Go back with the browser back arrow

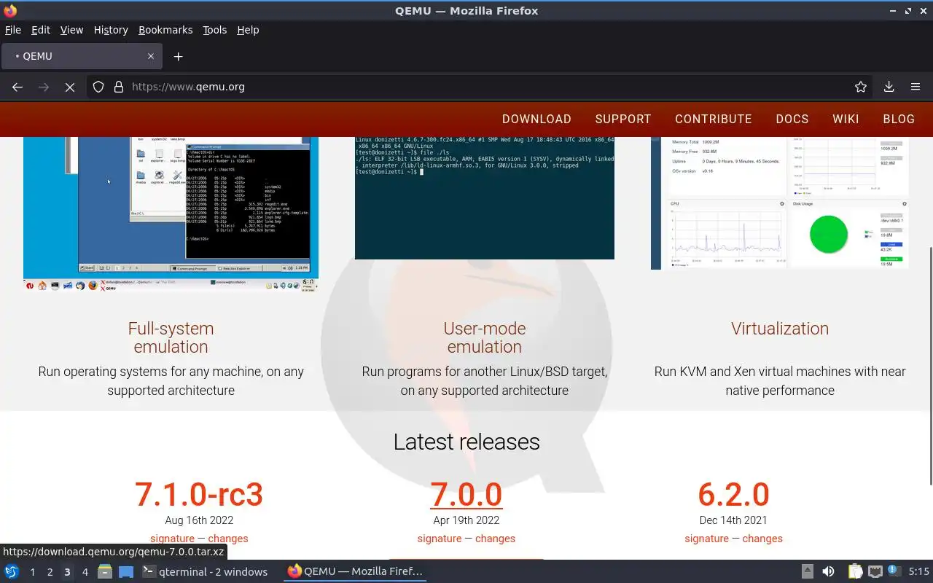(17, 87)
